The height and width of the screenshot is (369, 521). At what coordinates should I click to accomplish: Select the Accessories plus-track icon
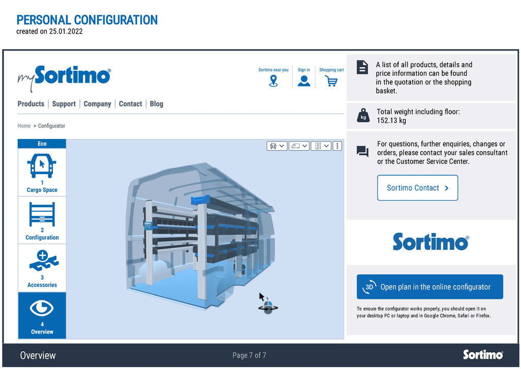pos(44,260)
